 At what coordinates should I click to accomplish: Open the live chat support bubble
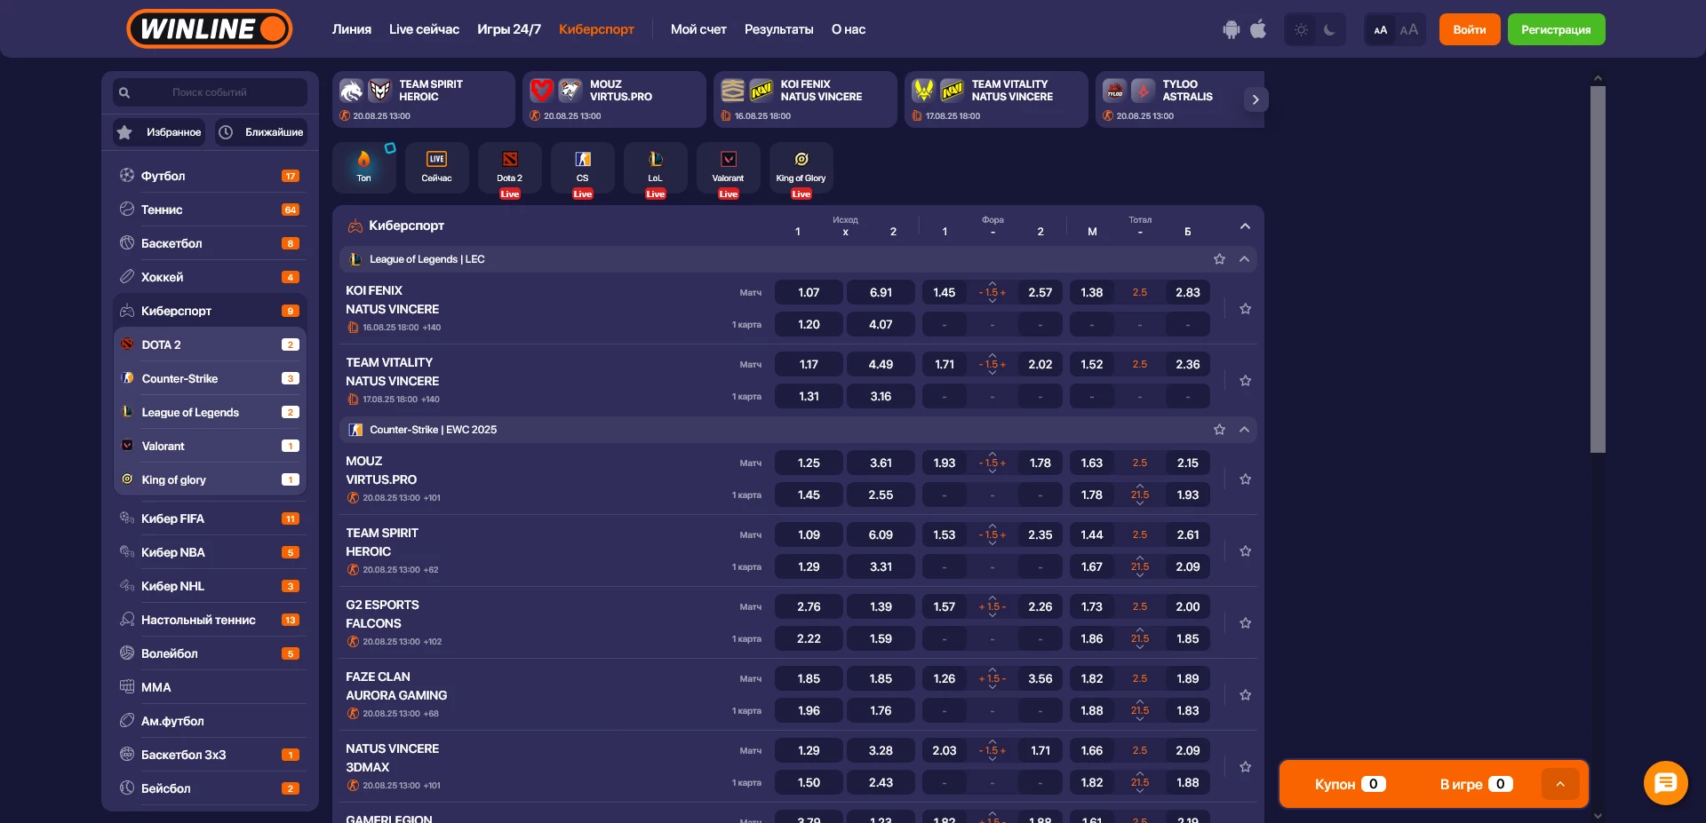point(1665,783)
